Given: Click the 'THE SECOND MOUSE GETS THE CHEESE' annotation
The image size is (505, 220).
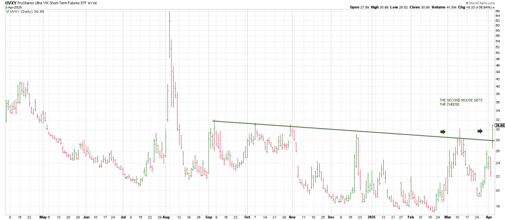Looking at the screenshot, I should click(460, 102).
